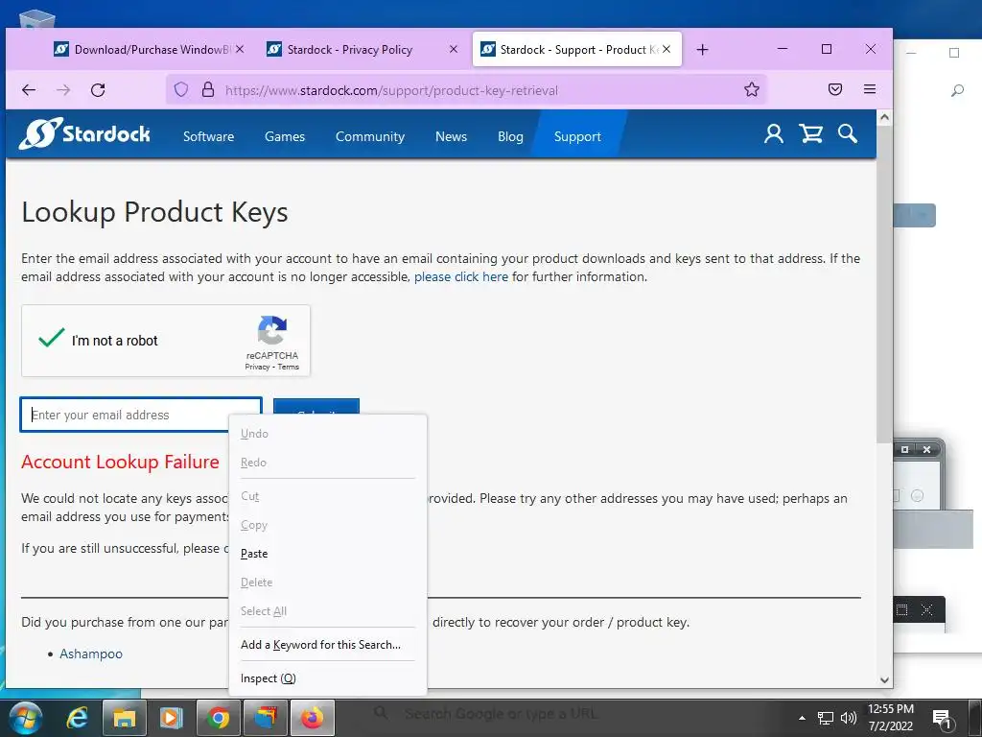This screenshot has height=737, width=982.
Task: Choose Inspect (Q) in context menu
Action: pyautogui.click(x=328, y=678)
